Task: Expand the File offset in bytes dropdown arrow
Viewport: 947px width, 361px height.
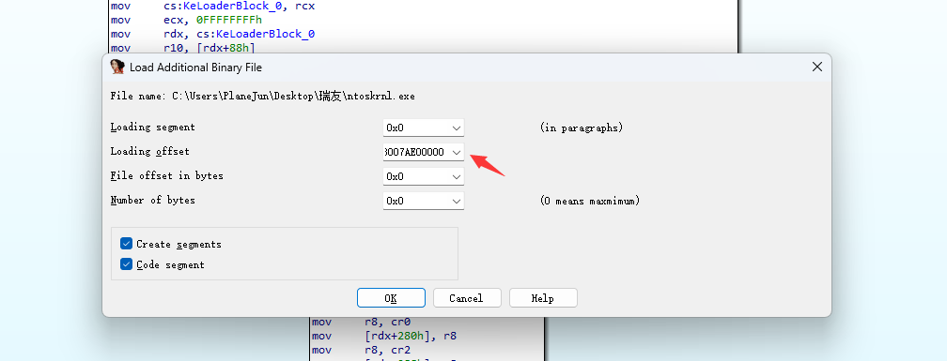Action: click(457, 176)
